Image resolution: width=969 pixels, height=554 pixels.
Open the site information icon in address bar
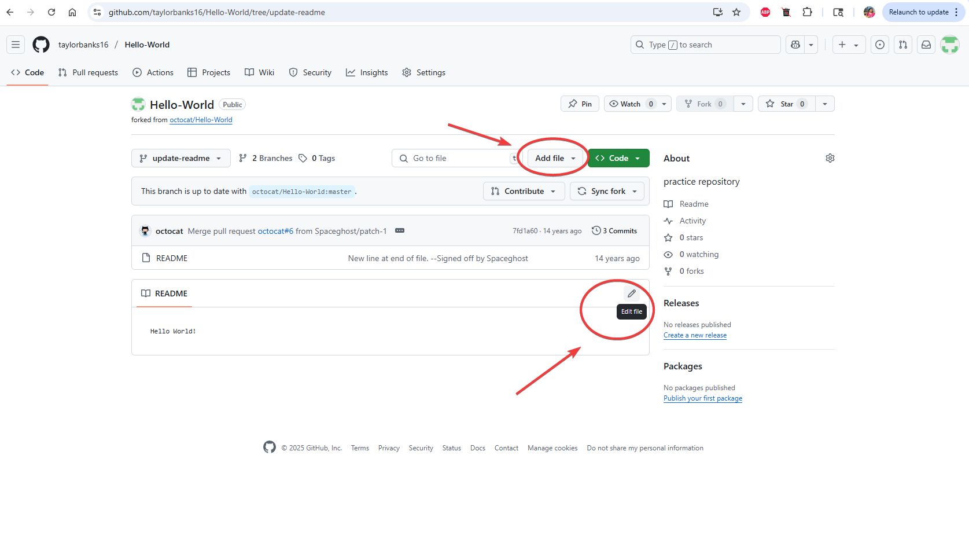[97, 12]
